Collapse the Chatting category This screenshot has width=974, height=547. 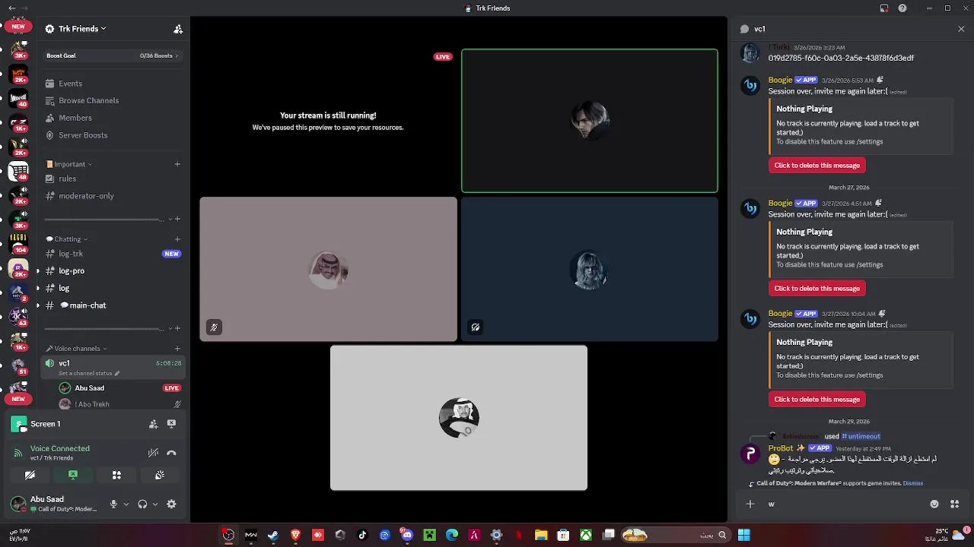coord(67,239)
